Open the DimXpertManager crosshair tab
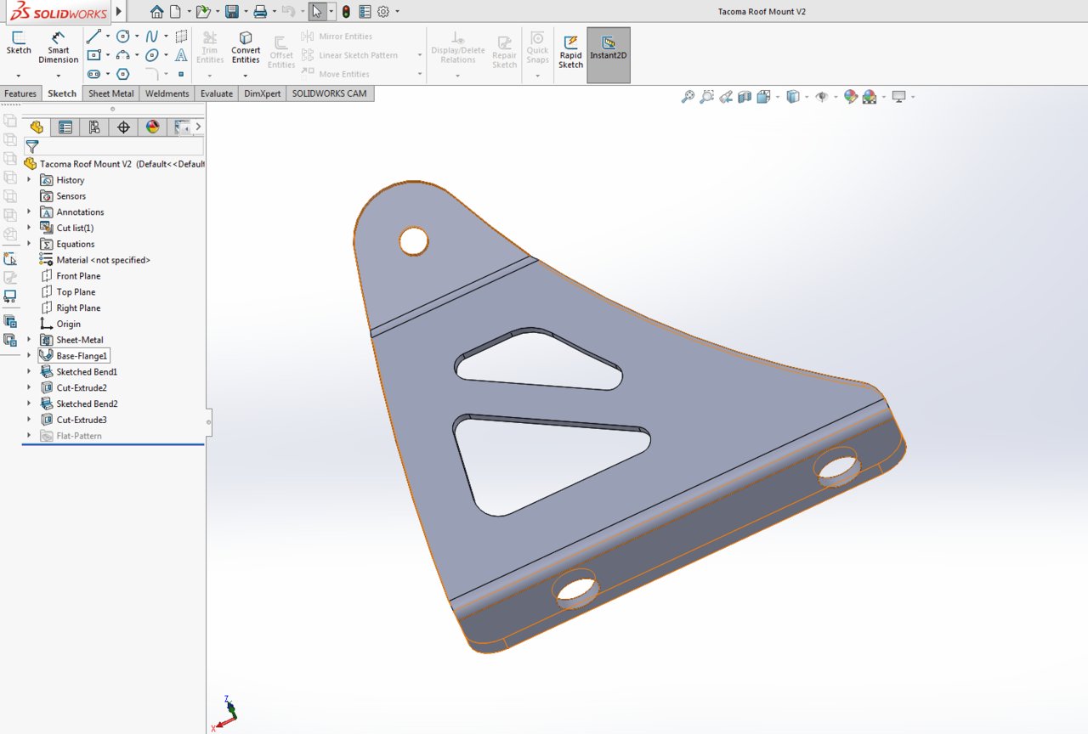The image size is (1088, 734). pos(123,127)
